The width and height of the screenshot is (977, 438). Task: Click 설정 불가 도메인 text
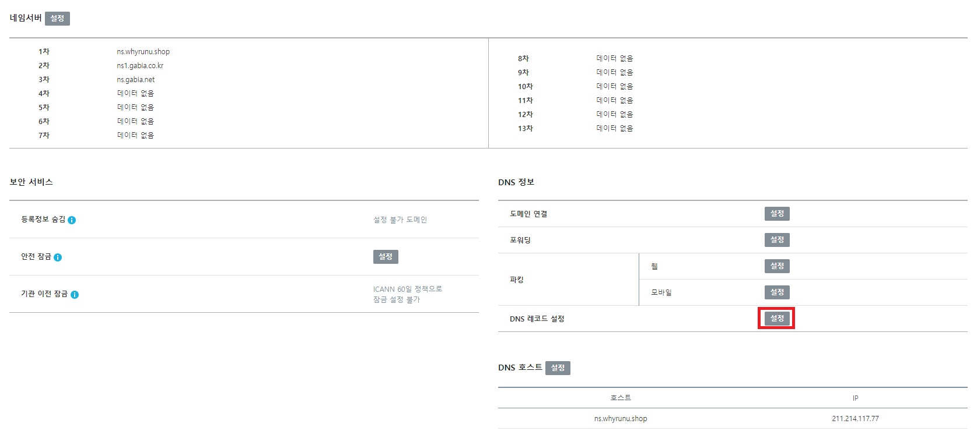pos(400,220)
